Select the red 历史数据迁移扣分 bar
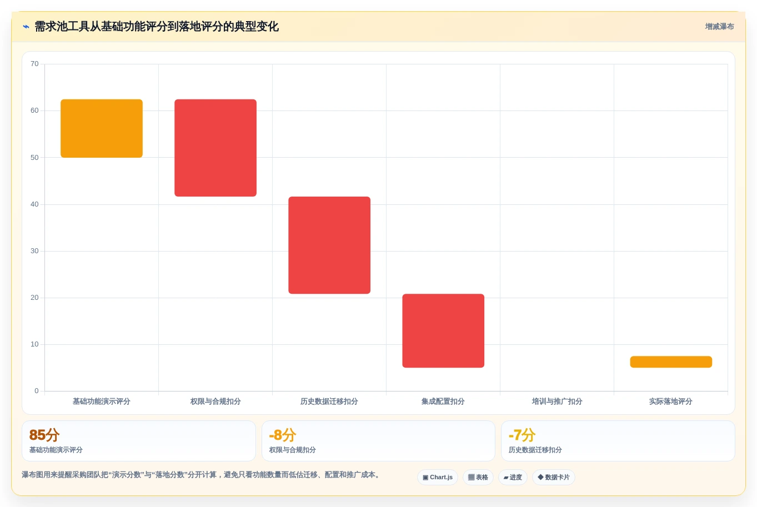 click(x=329, y=245)
